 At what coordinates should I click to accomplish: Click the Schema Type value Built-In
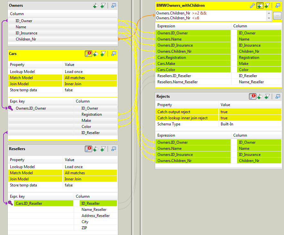250,124
